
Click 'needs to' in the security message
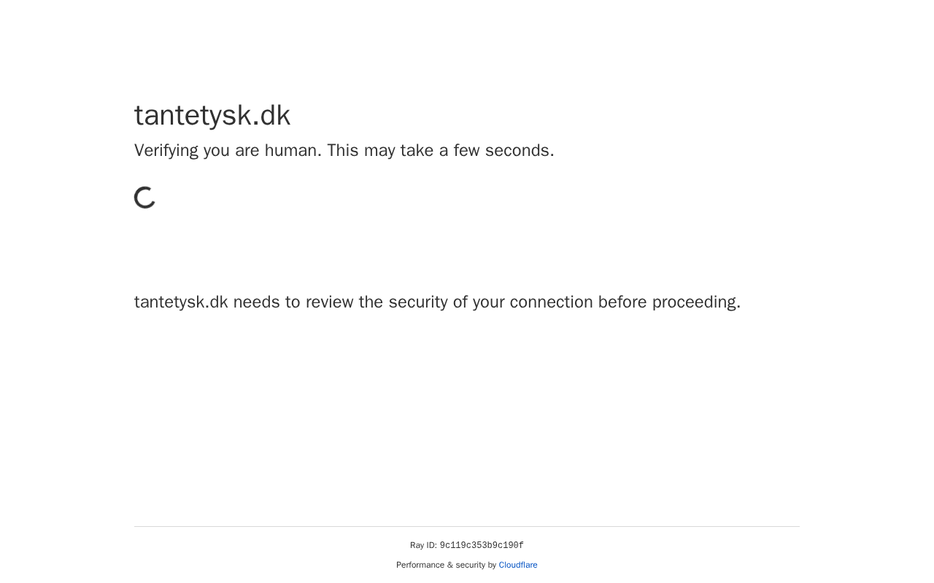pos(266,302)
